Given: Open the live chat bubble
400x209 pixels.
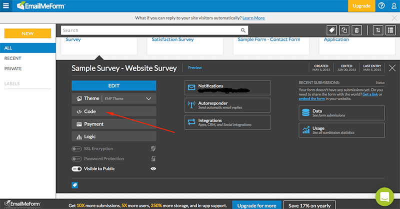Looking at the screenshot, I should (384, 197).
